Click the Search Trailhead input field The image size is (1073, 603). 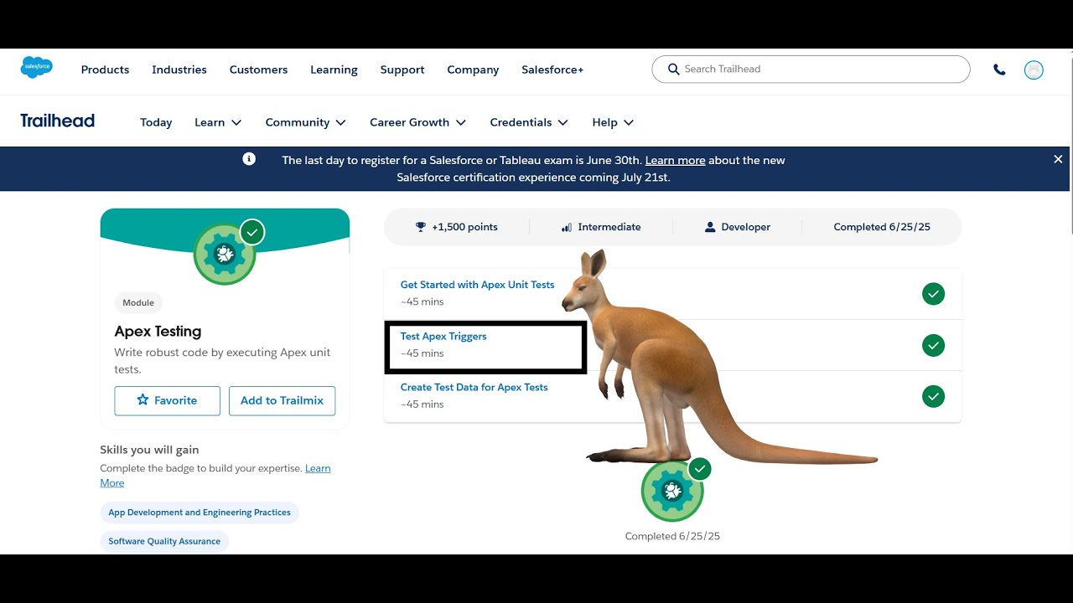pos(811,70)
